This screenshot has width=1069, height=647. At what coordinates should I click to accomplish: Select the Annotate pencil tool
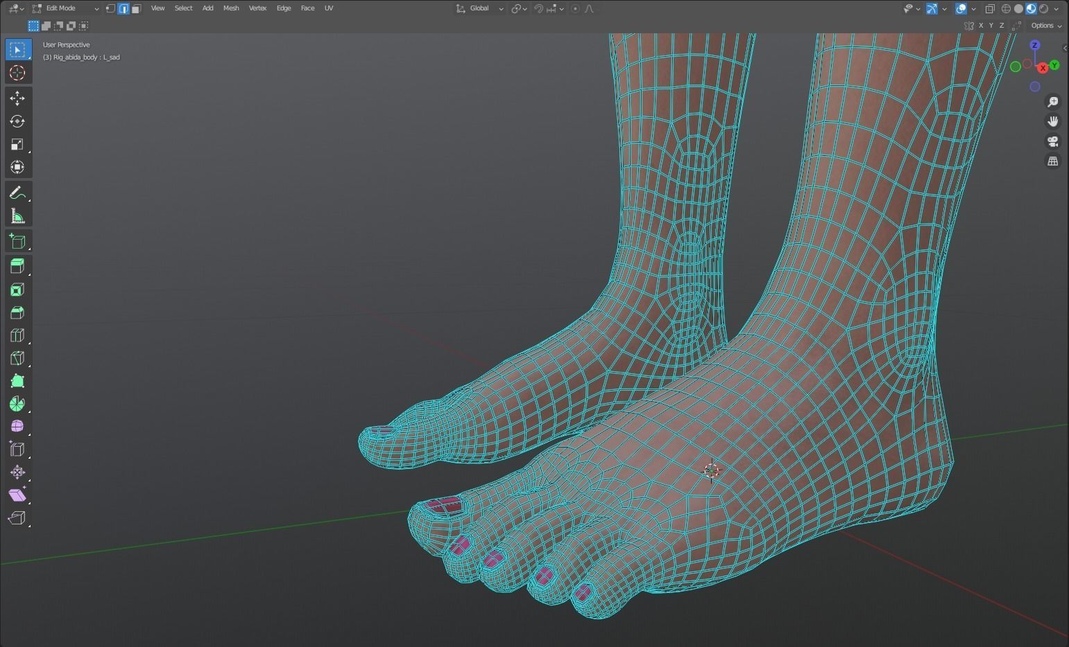click(17, 193)
